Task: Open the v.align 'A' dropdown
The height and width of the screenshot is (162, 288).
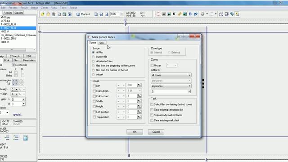Action: tap(14, 94)
